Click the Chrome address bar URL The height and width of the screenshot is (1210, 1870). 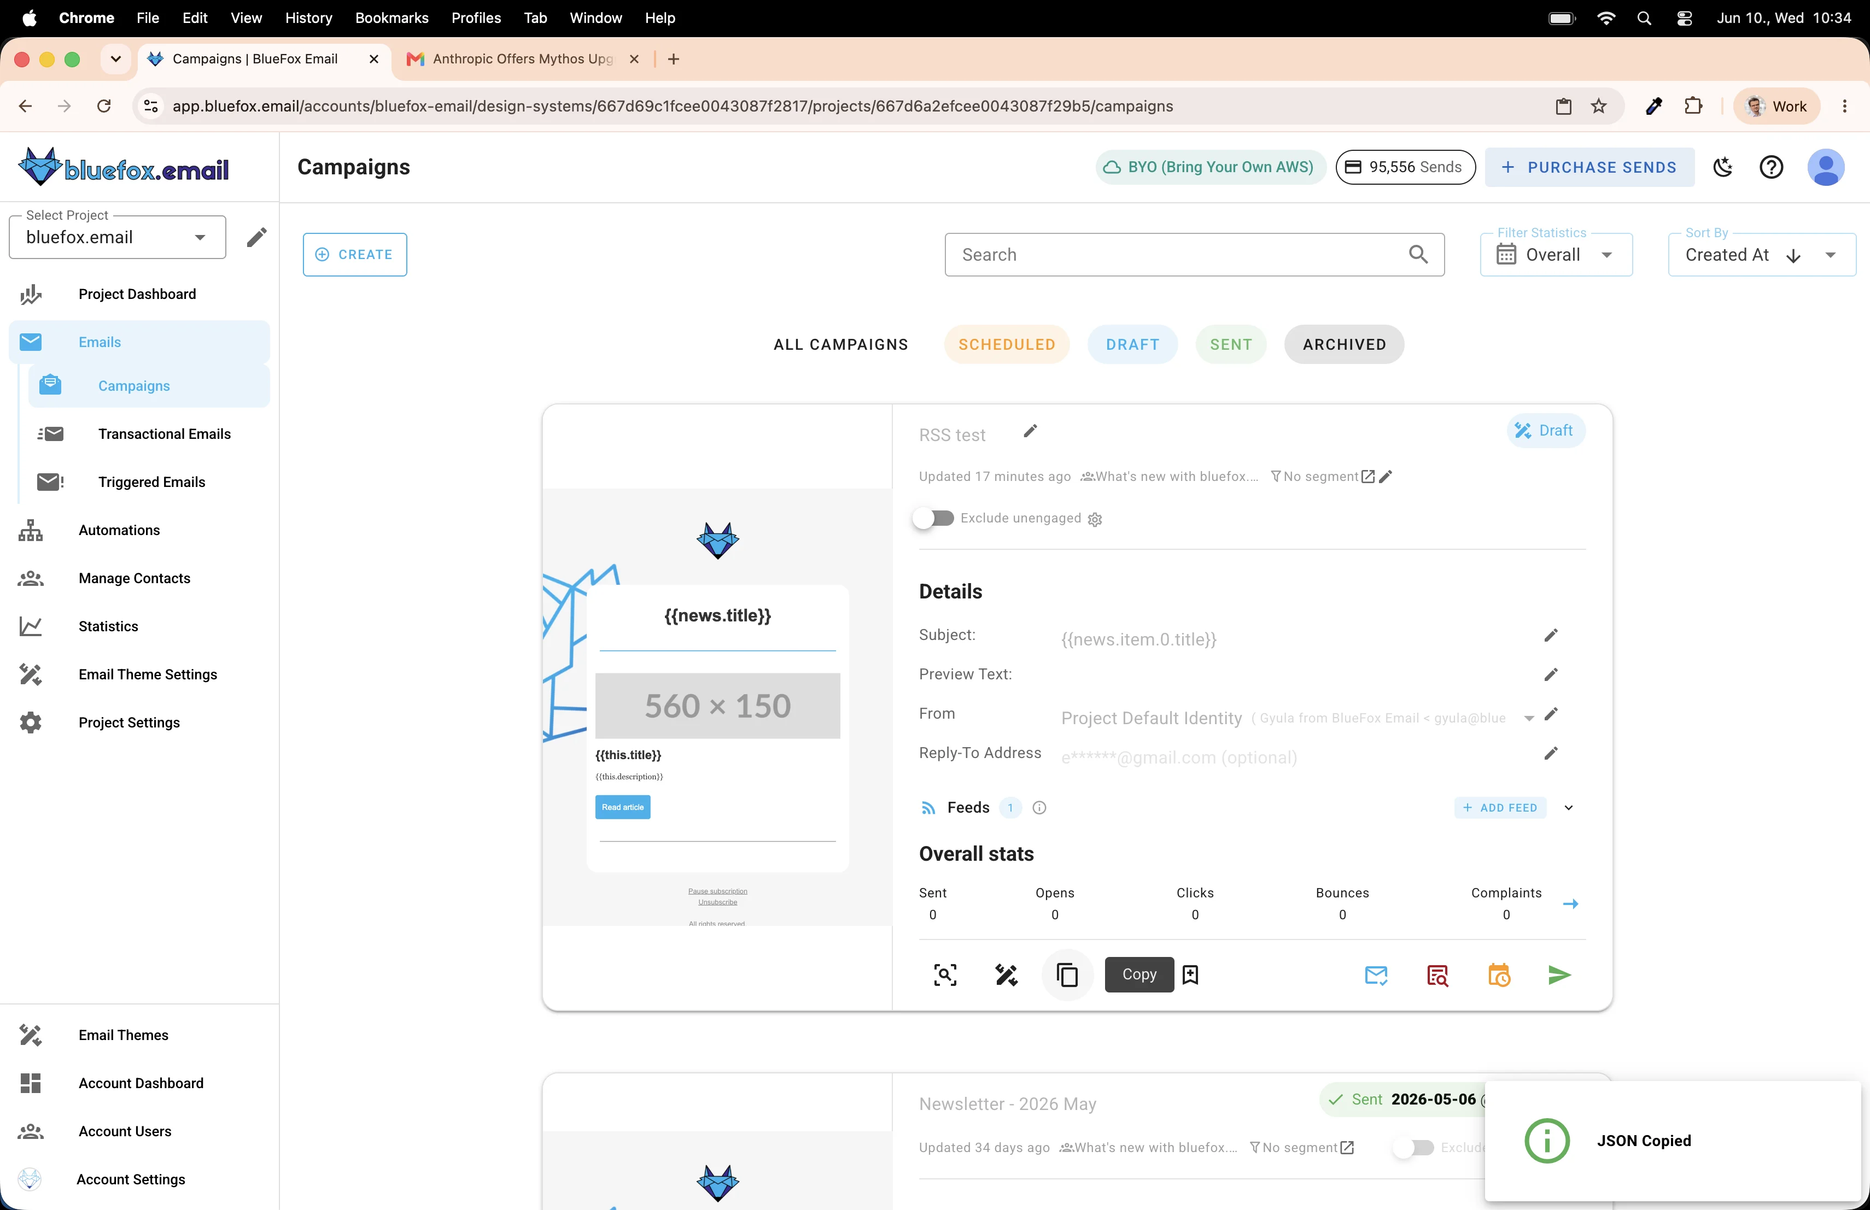[x=673, y=106]
